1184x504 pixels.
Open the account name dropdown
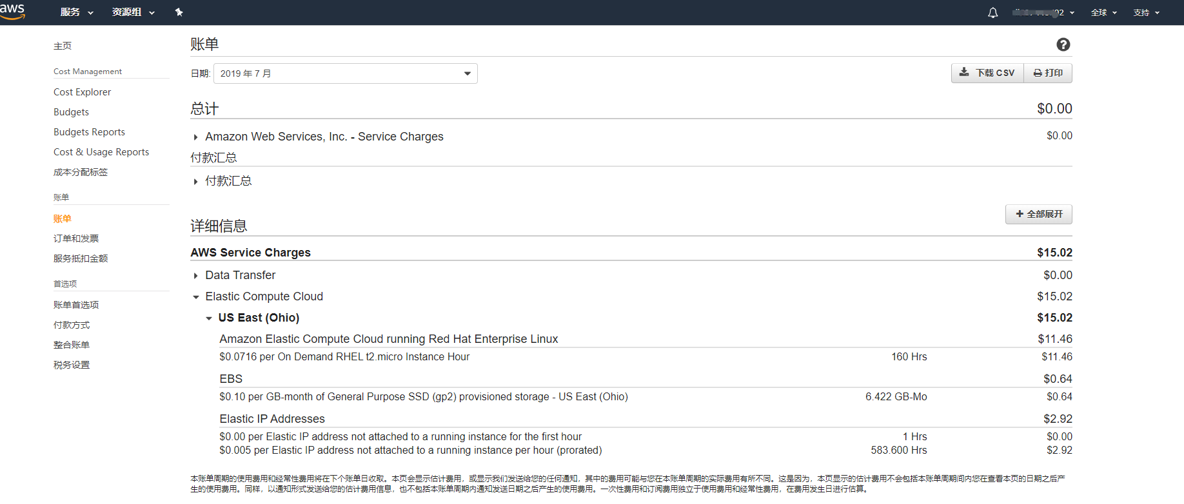point(1043,12)
